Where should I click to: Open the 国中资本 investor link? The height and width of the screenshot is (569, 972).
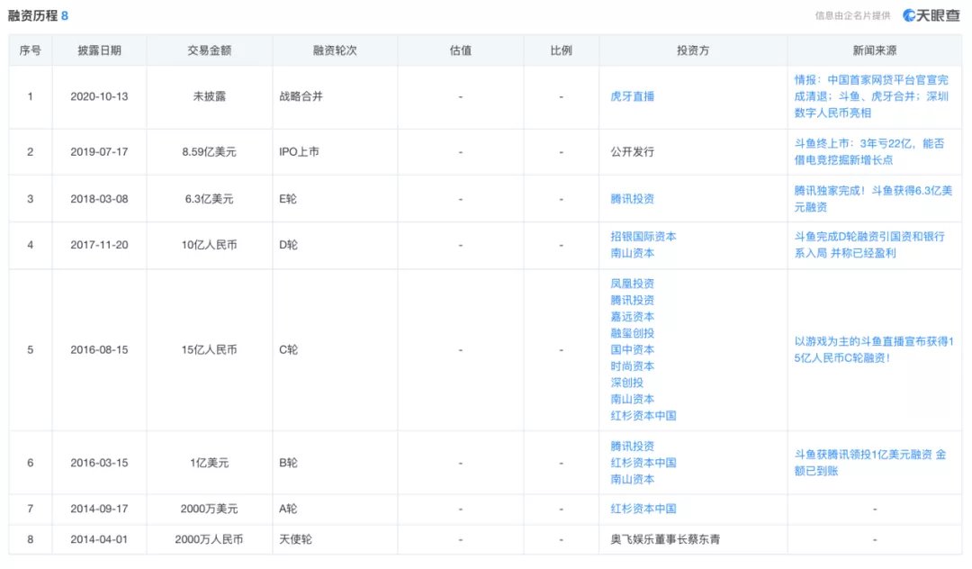pyautogui.click(x=633, y=349)
